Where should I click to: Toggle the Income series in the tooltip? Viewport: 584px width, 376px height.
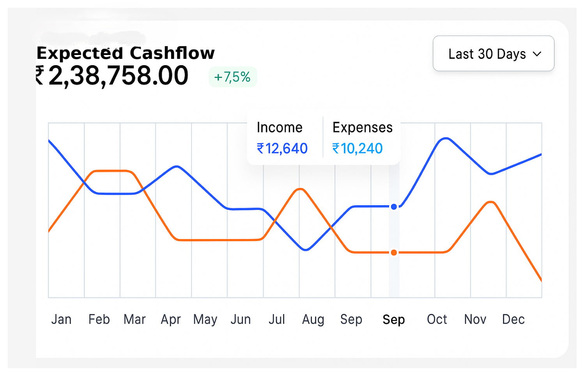[280, 127]
